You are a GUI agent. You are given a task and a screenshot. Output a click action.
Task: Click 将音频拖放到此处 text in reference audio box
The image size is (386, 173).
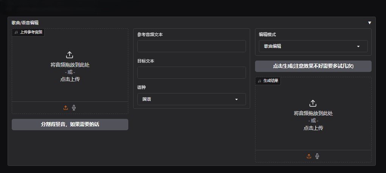click(x=70, y=65)
